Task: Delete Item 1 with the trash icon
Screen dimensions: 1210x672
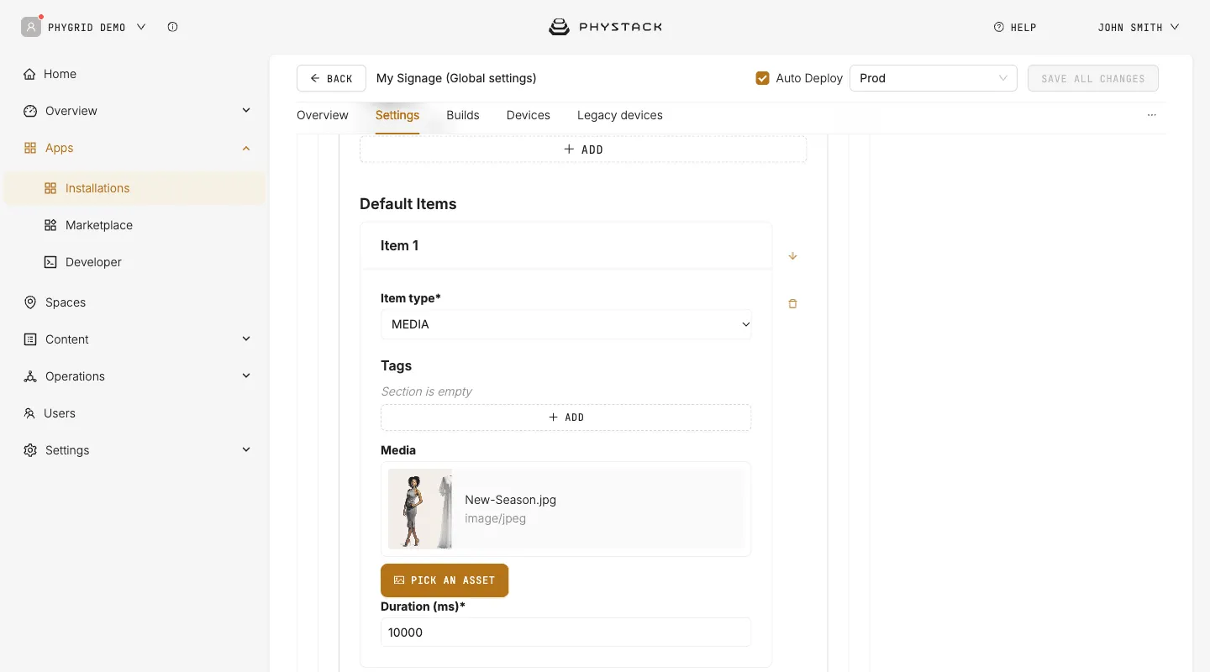Action: (x=792, y=303)
